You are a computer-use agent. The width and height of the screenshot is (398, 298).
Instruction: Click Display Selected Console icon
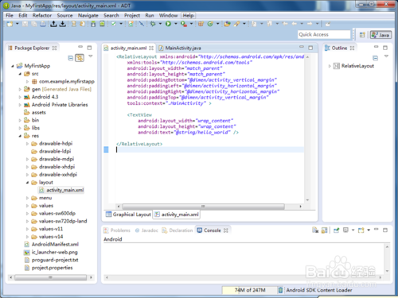point(345,230)
